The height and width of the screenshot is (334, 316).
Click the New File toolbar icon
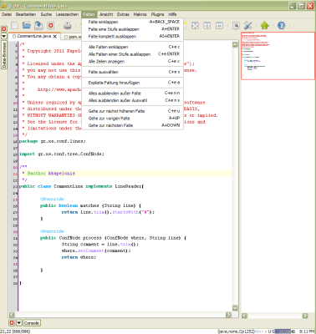(14, 26)
